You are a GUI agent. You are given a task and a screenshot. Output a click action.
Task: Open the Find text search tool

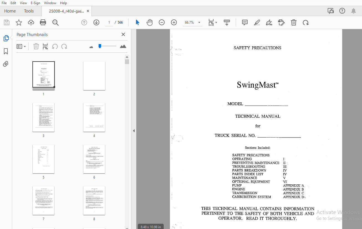(55, 22)
